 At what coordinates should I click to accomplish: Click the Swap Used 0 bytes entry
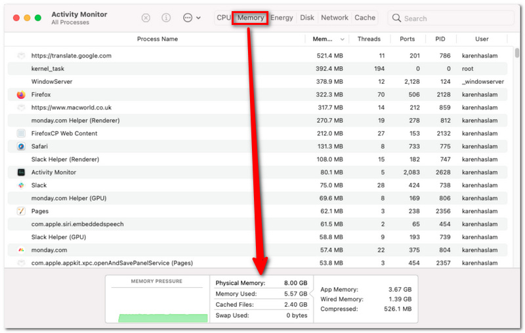tap(261, 315)
